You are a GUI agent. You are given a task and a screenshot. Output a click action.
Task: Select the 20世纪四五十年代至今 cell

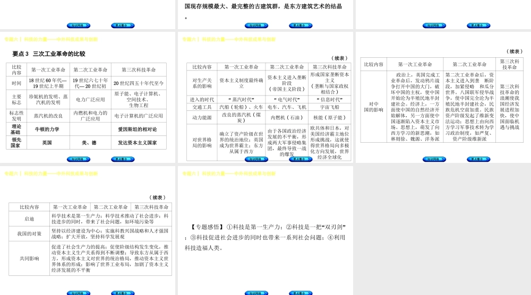[x=139, y=83]
